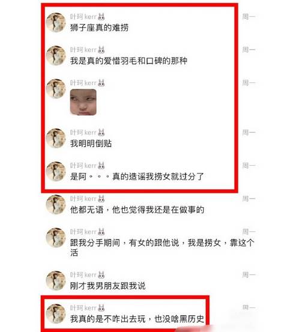
Task: Click avatar beside 真的造谣我捞女就过分了 message
Action: 56,171
